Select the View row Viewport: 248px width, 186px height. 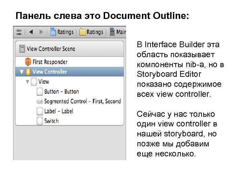point(70,82)
